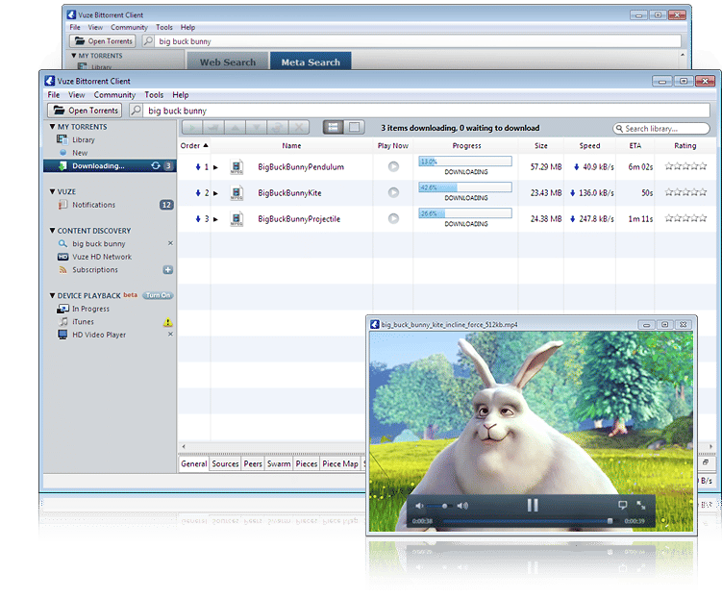Open In Progress under Device Playback

point(90,309)
